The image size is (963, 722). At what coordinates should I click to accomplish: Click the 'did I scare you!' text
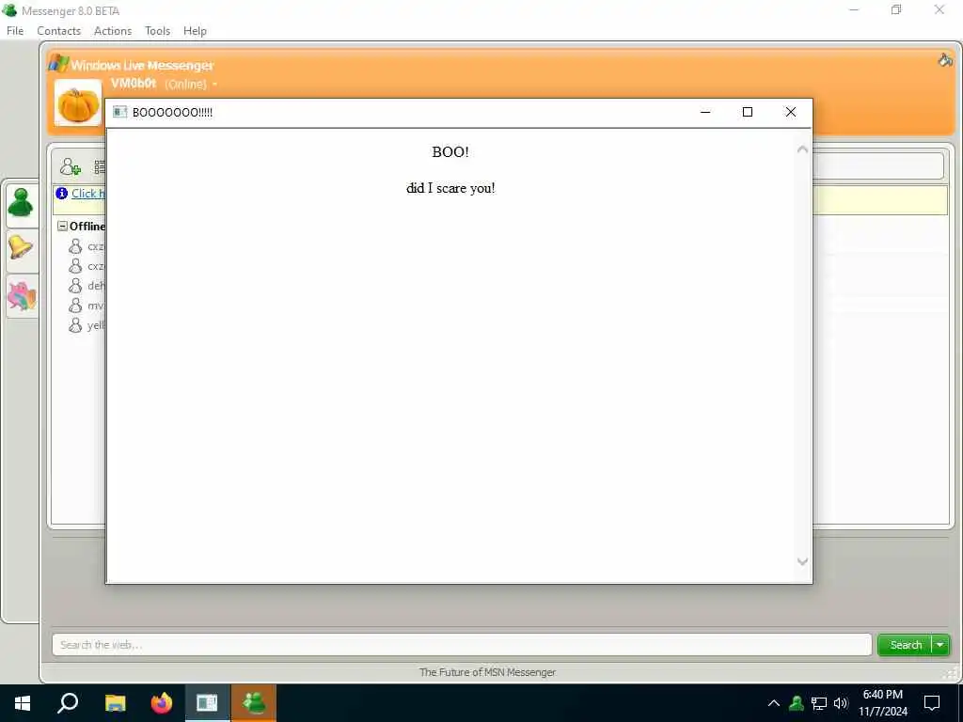point(450,188)
